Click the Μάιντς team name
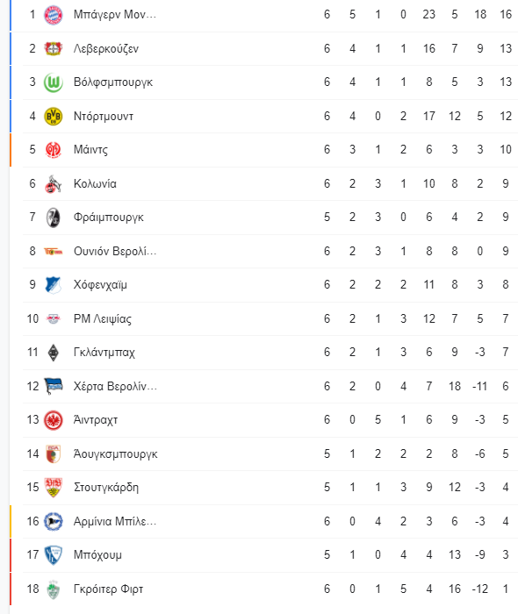 90,150
